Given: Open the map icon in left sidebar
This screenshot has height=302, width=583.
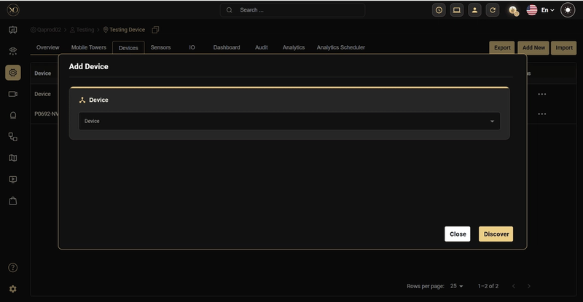Looking at the screenshot, I should [13, 158].
